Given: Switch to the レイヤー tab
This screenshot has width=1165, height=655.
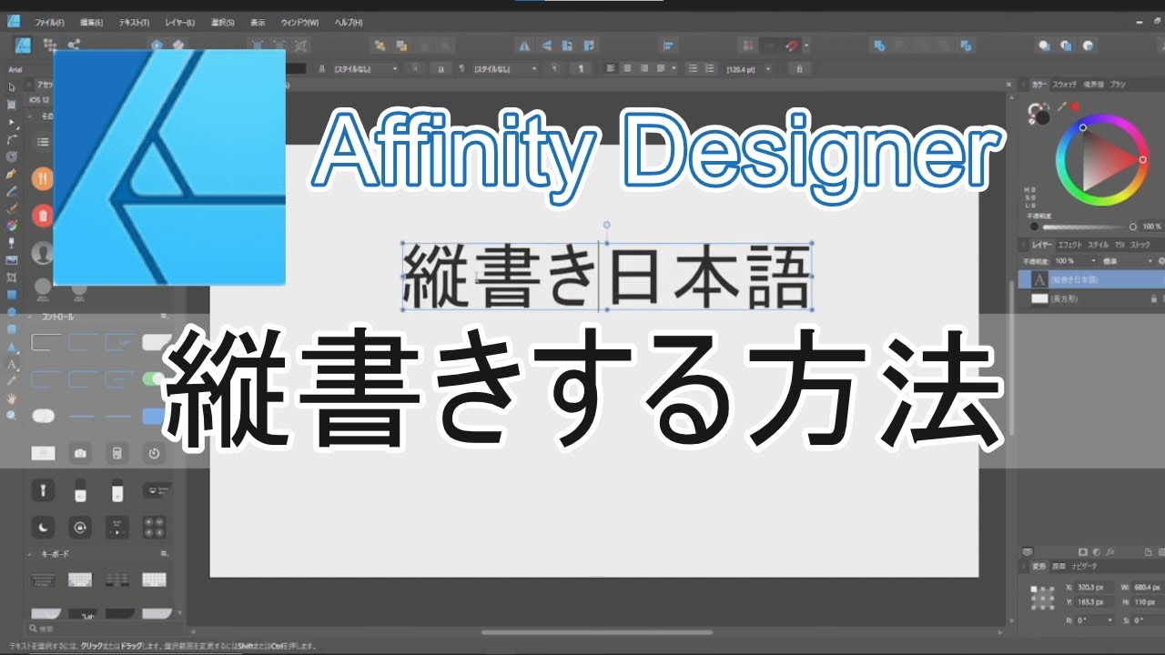Looking at the screenshot, I should pyautogui.click(x=1042, y=245).
